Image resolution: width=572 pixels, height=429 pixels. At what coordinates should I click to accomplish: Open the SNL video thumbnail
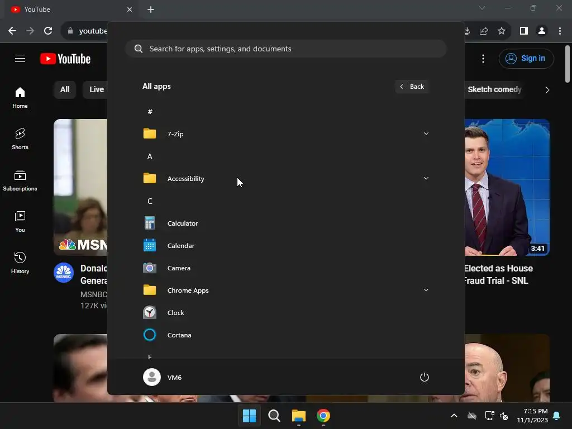pyautogui.click(x=507, y=187)
